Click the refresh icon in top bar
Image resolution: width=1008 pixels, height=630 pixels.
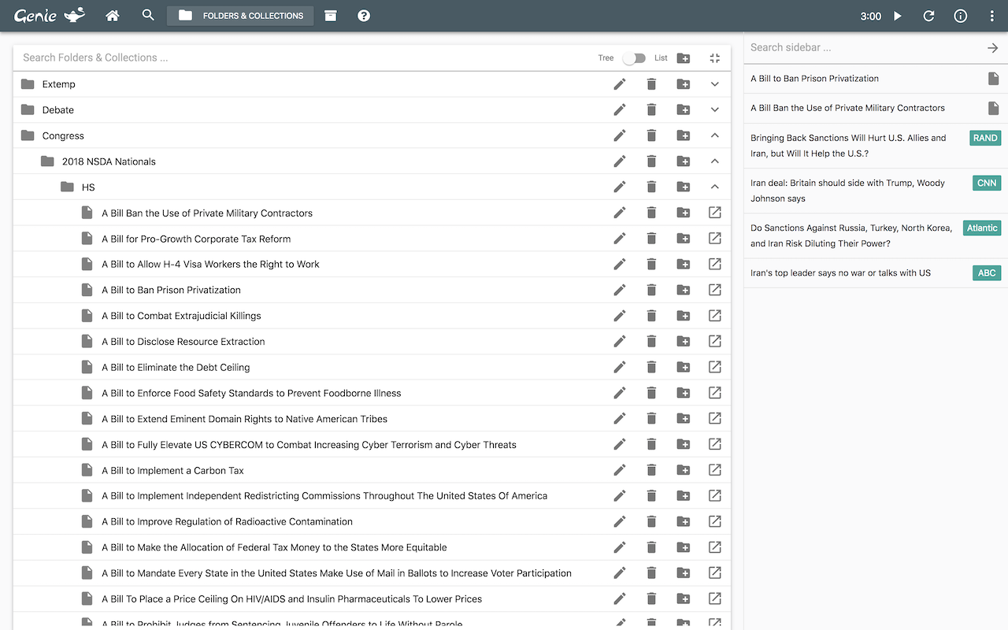click(x=929, y=16)
